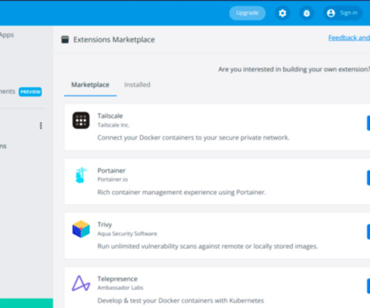Select the Marketplace tab
Image resolution: width=370 pixels, height=308 pixels.
90,85
